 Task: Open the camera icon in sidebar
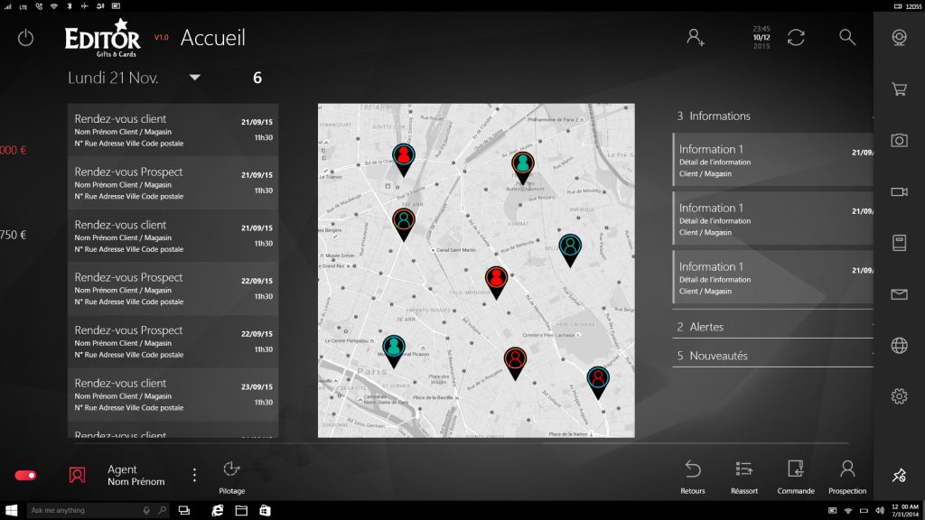[x=899, y=140]
